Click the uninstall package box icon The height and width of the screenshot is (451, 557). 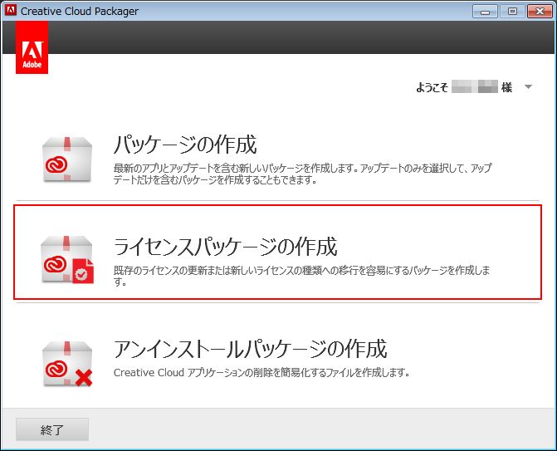67,364
